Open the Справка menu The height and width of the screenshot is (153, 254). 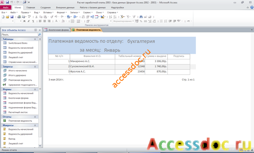(x=112, y=13)
